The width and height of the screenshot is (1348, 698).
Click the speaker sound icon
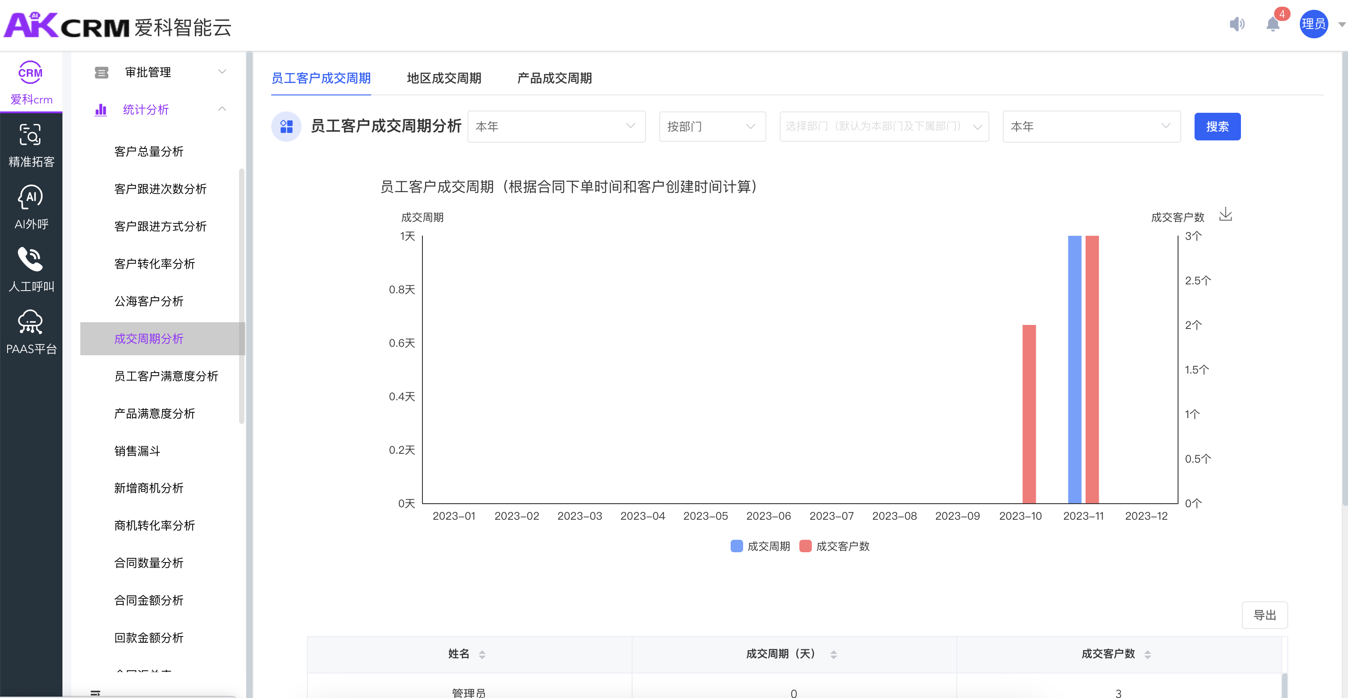tap(1237, 24)
